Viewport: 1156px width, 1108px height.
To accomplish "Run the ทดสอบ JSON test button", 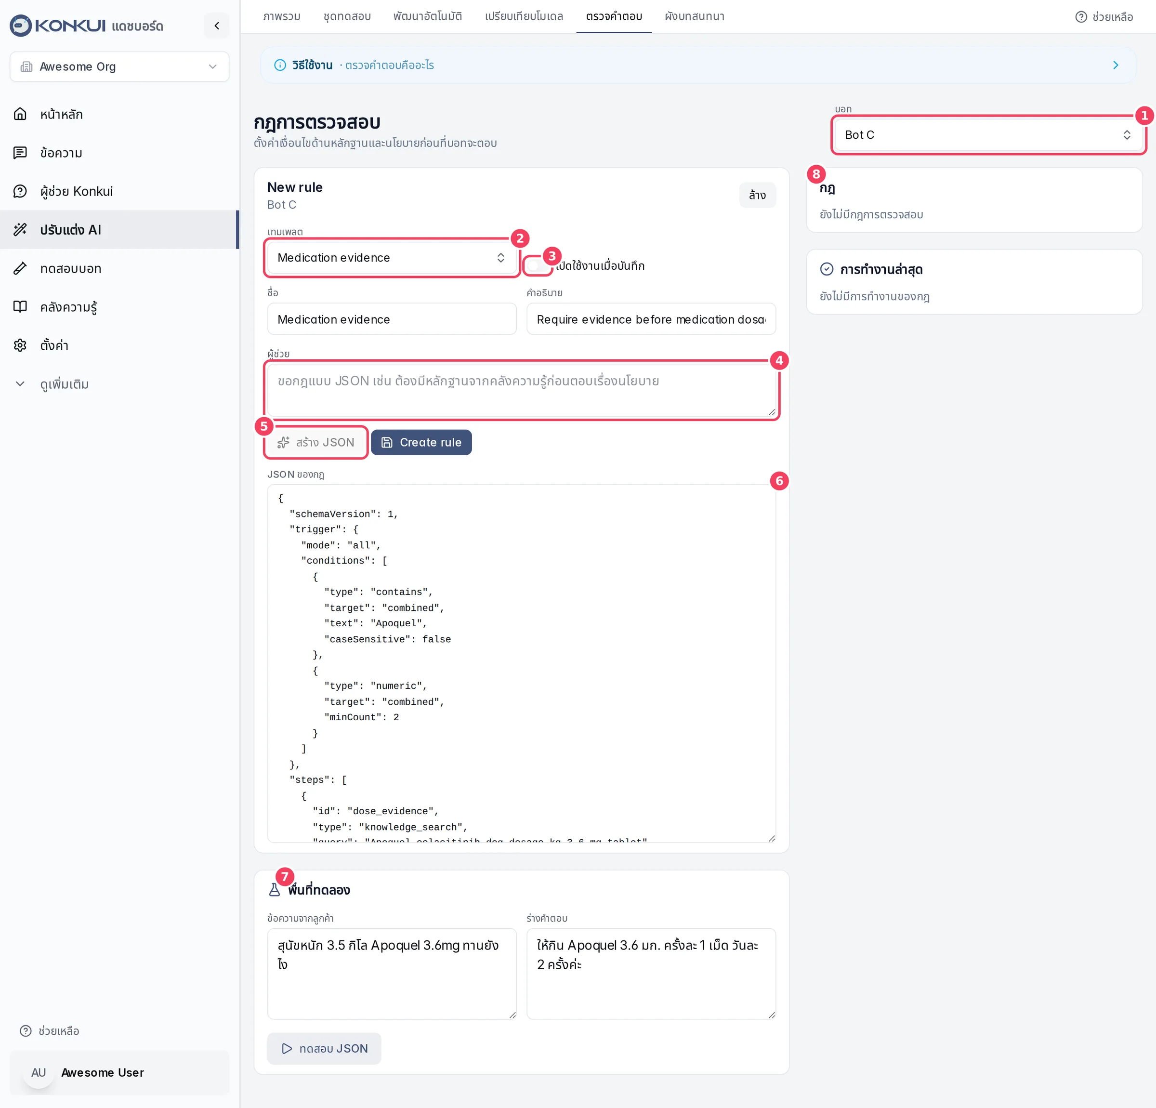I will [324, 1048].
